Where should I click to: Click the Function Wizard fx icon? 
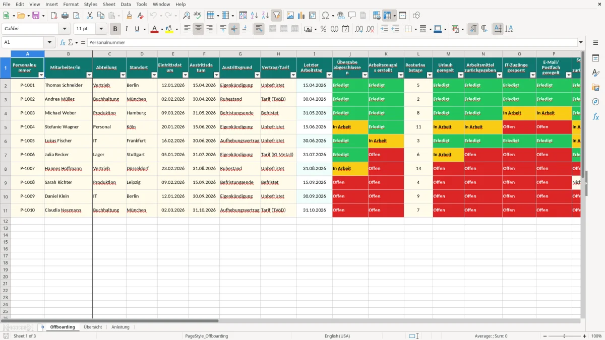(63, 42)
